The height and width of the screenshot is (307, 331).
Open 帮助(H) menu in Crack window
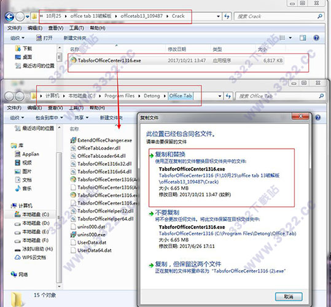pyautogui.click(x=98, y=28)
